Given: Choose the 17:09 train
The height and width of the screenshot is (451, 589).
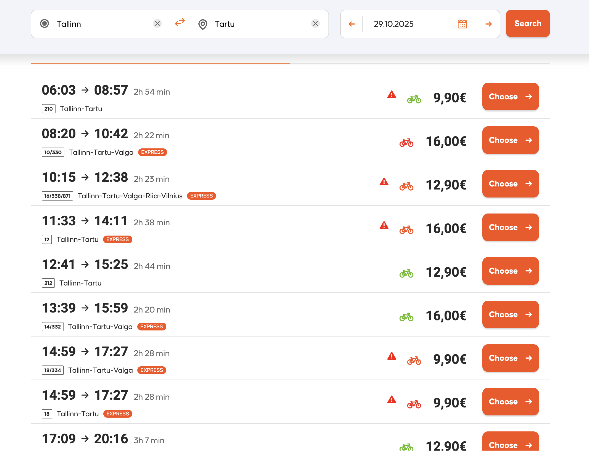Looking at the screenshot, I should [510, 441].
